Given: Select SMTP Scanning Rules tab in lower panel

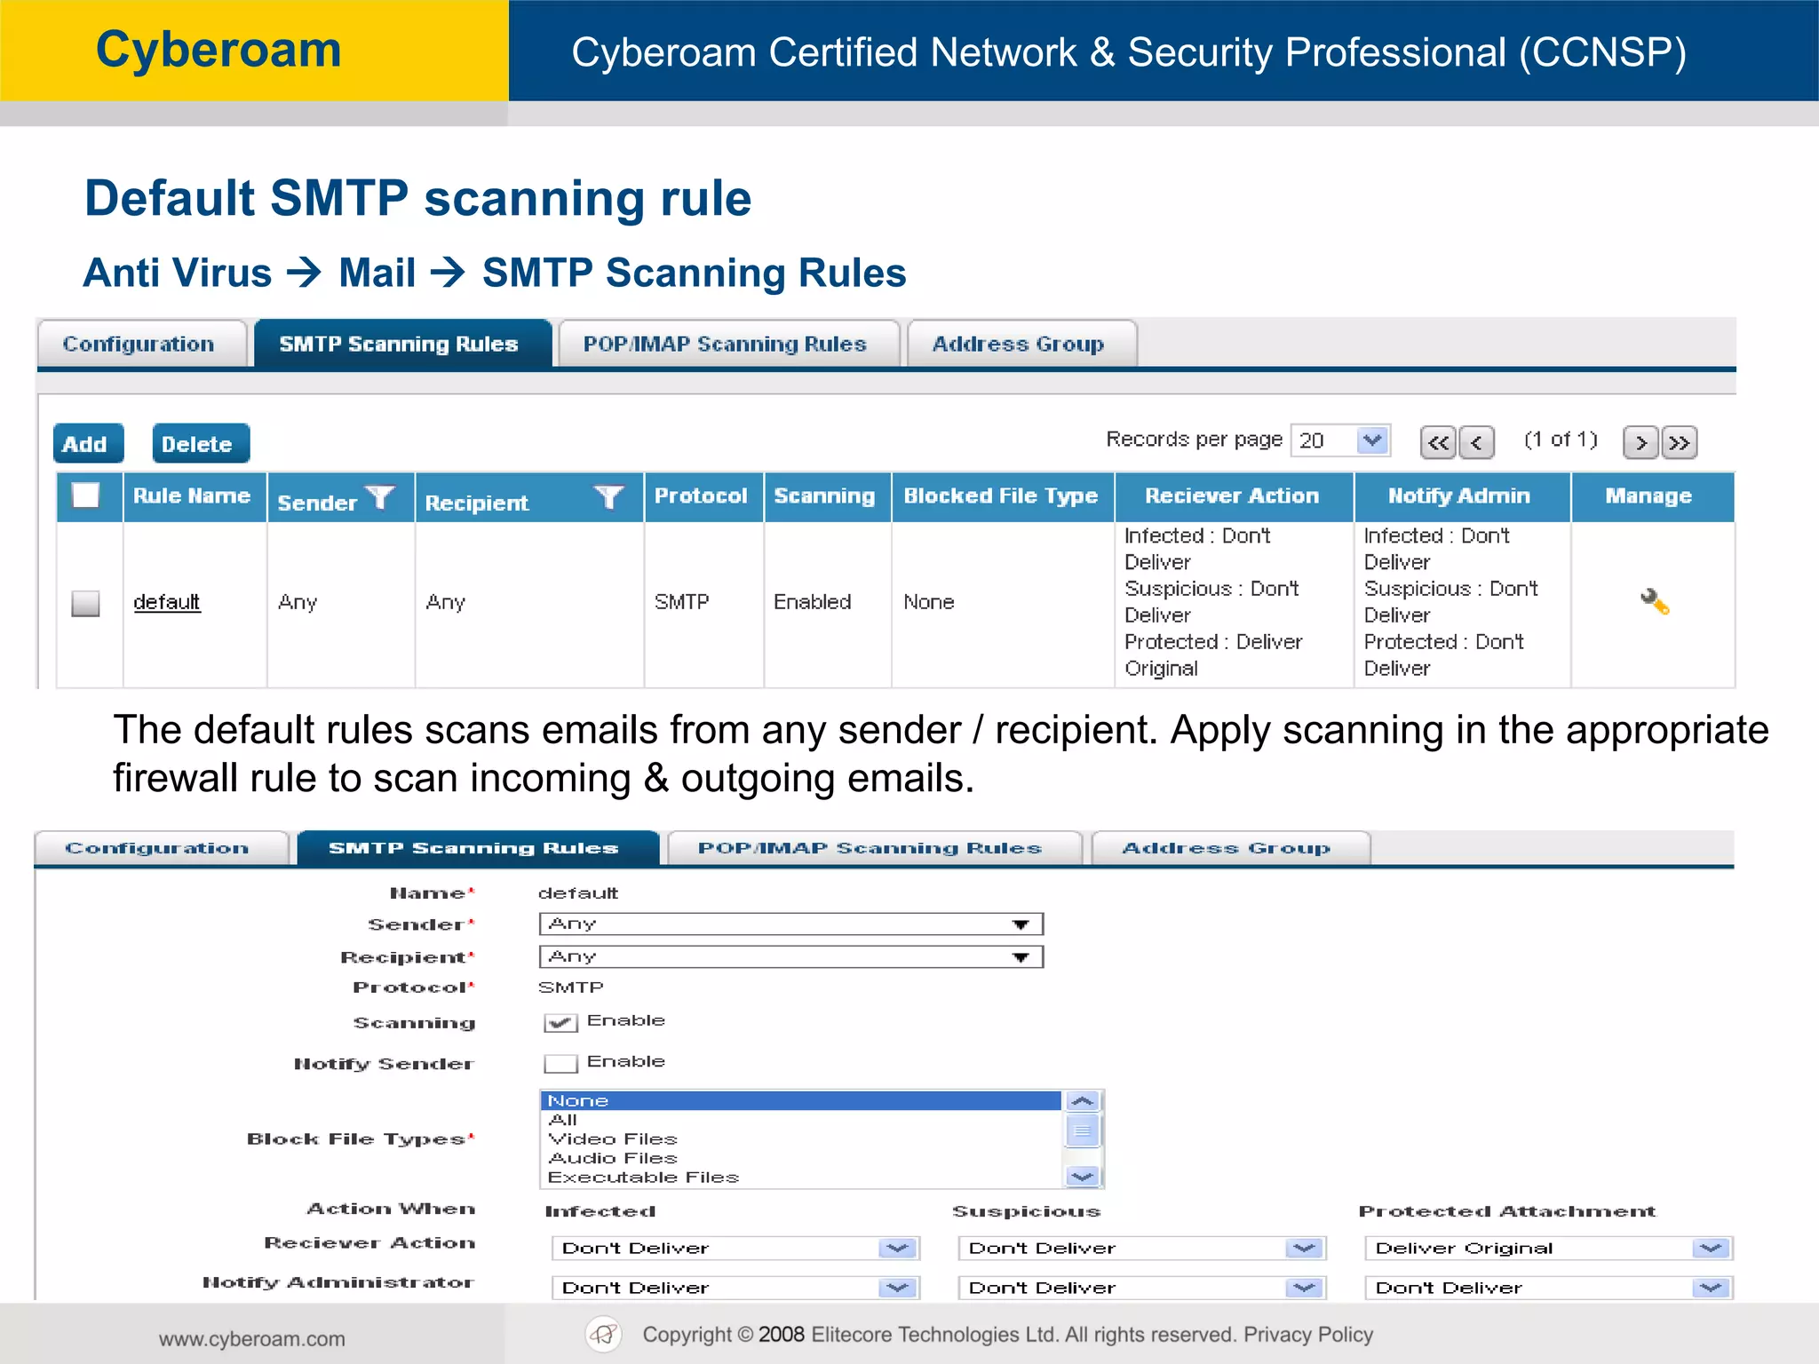Looking at the screenshot, I should tap(476, 848).
